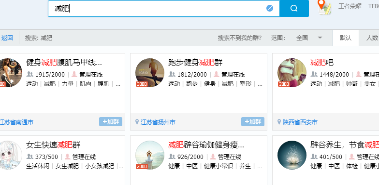Viewport: 379px width, 185px height.
Task: Open 女生快速减肥群 group title
Action: (x=53, y=145)
